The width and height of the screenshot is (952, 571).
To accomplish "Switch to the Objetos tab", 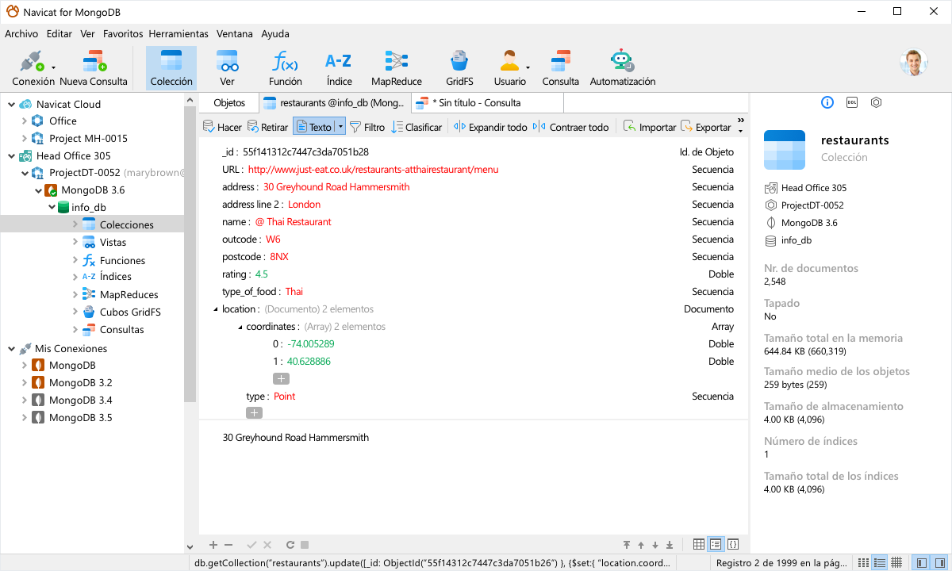I will point(229,103).
